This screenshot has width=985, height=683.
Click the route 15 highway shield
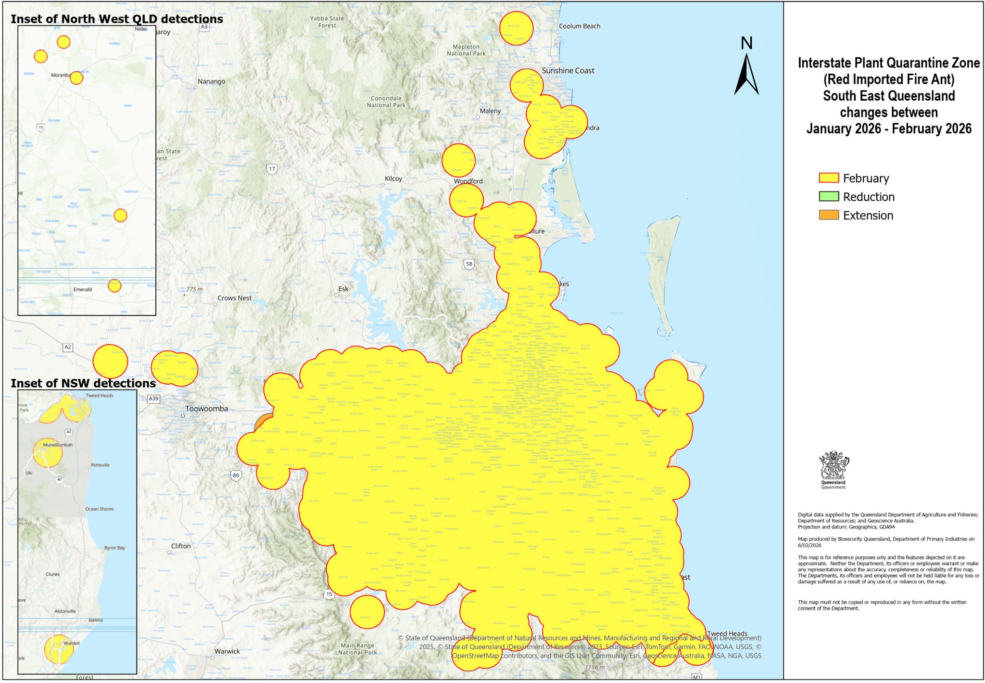(x=329, y=594)
